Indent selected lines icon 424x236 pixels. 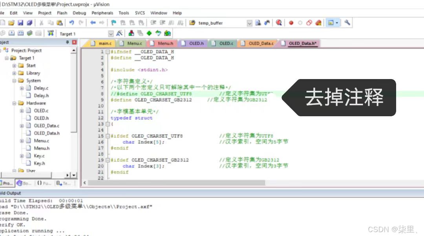click(154, 23)
